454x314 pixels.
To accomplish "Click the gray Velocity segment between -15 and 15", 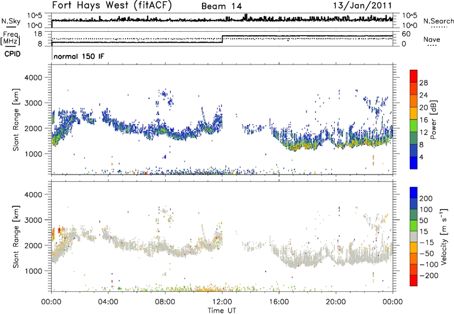I will 414,236.
